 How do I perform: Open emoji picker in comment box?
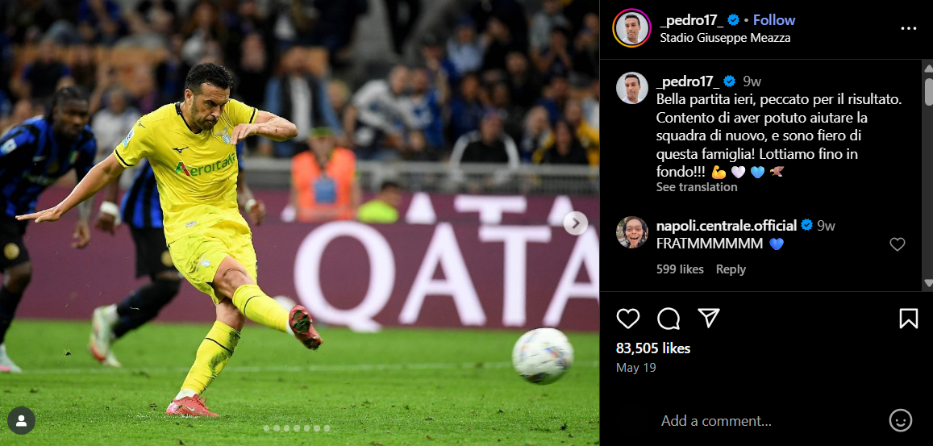(x=900, y=420)
